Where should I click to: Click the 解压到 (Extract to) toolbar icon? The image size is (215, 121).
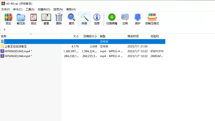(21, 17)
